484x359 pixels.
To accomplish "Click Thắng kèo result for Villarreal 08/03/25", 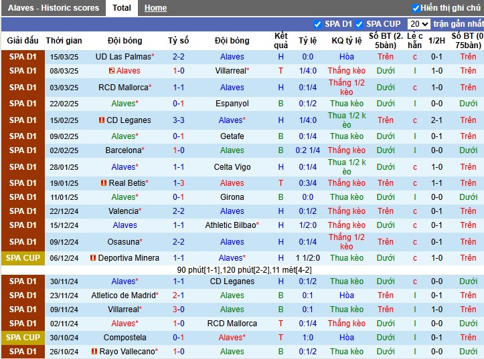I will click(x=347, y=71).
